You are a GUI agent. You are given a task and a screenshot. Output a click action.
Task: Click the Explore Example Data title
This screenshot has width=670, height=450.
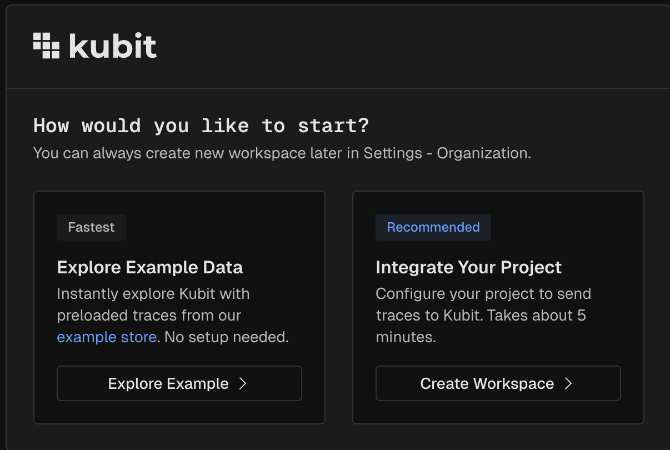(149, 267)
